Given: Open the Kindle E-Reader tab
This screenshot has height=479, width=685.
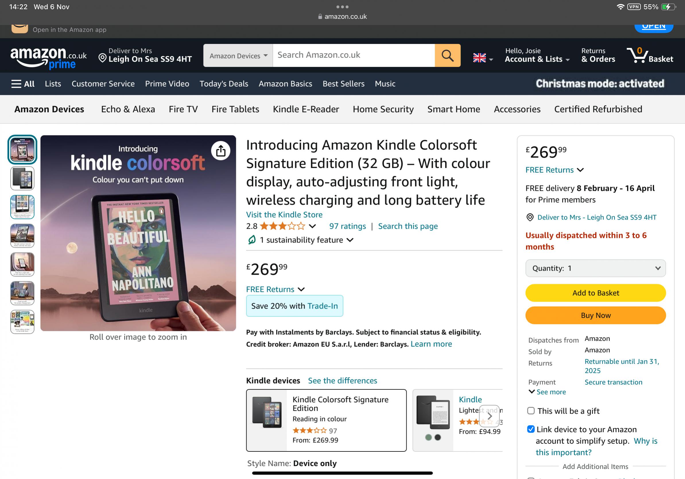Looking at the screenshot, I should [306, 109].
